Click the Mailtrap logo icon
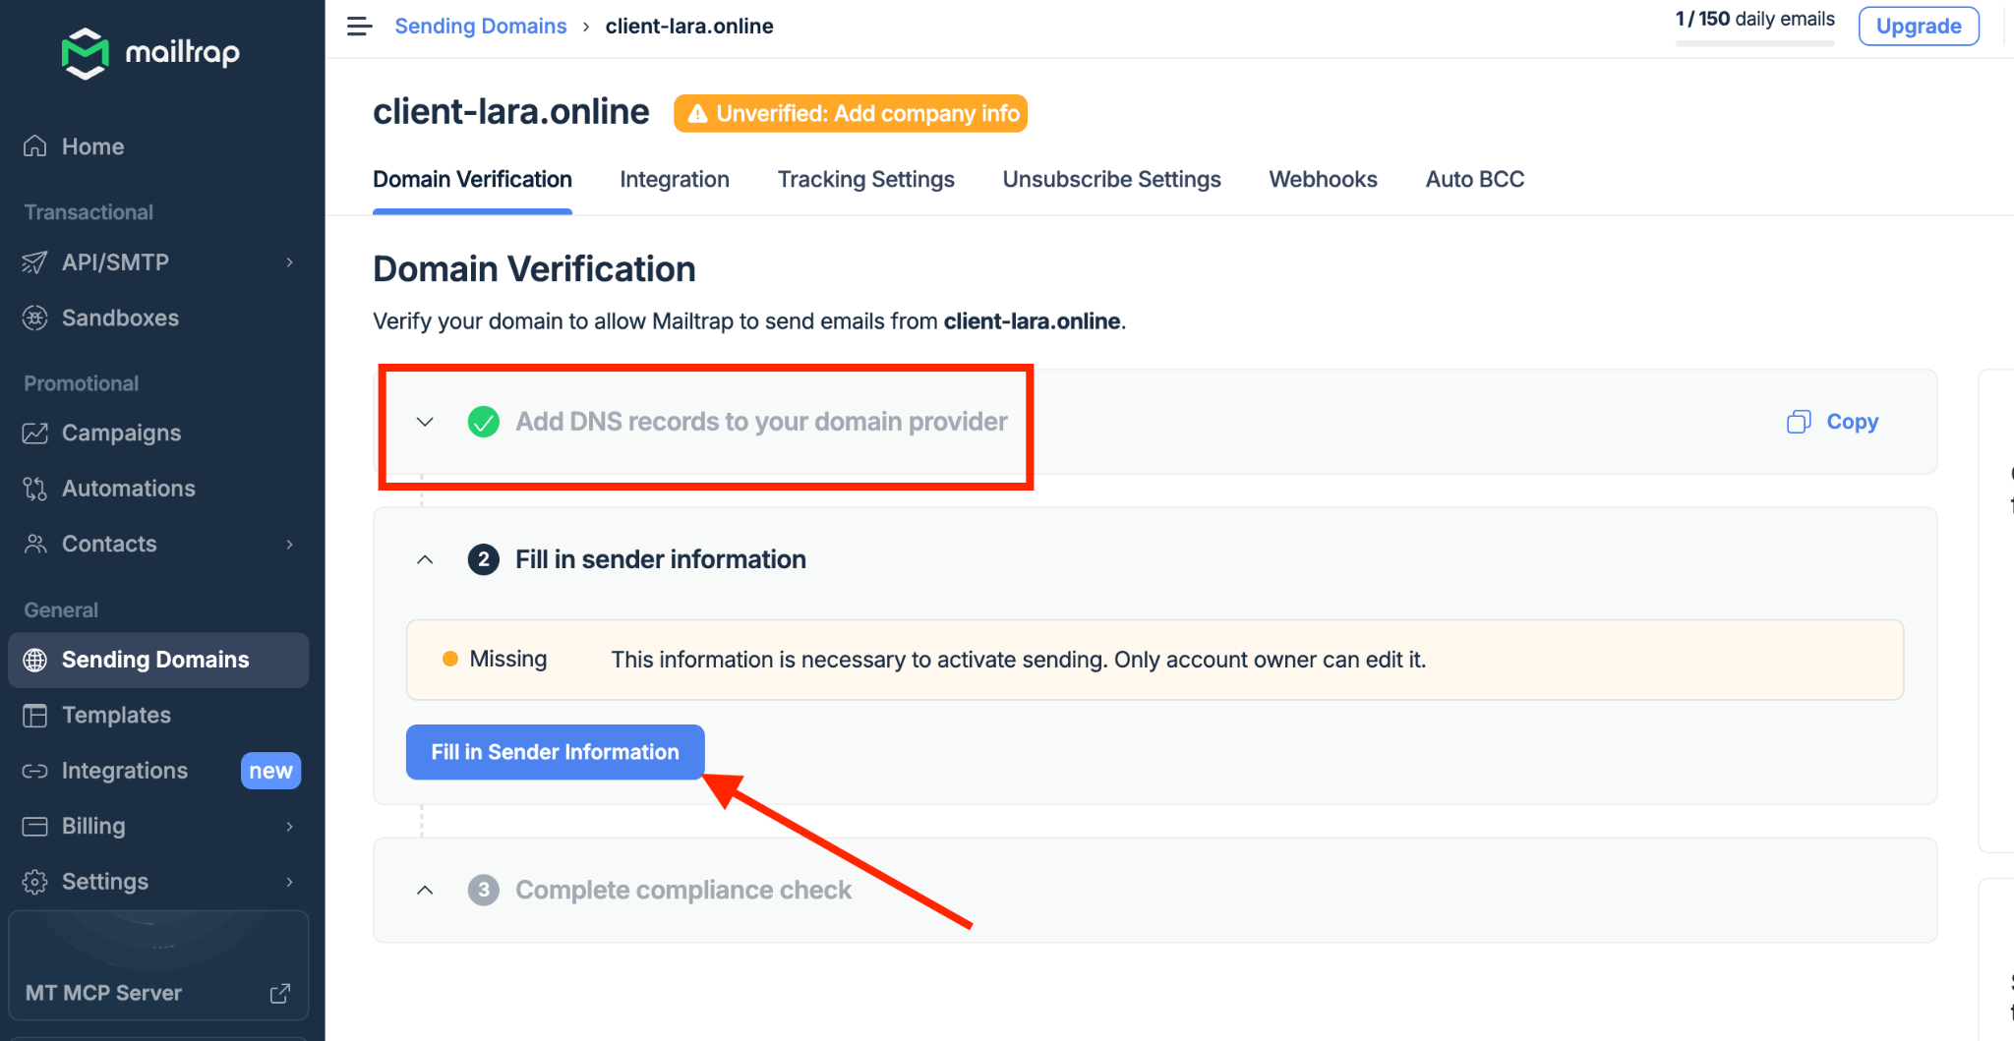 pos(86,53)
